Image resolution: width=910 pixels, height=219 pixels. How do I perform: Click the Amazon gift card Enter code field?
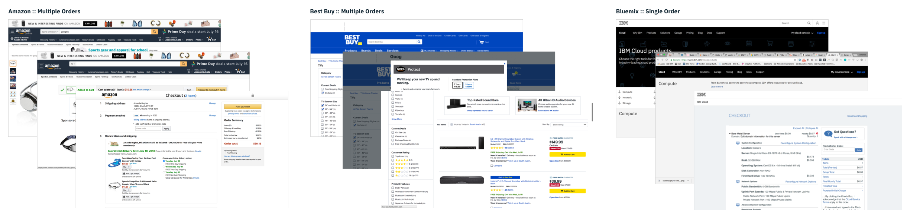point(148,129)
